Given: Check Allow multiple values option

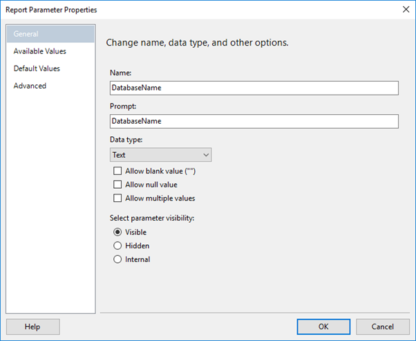Looking at the screenshot, I should (x=117, y=198).
